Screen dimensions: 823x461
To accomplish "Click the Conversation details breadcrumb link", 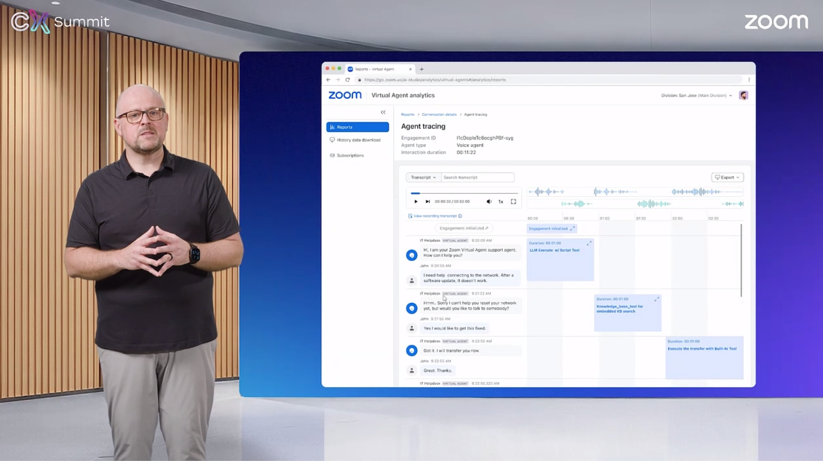I will (439, 115).
